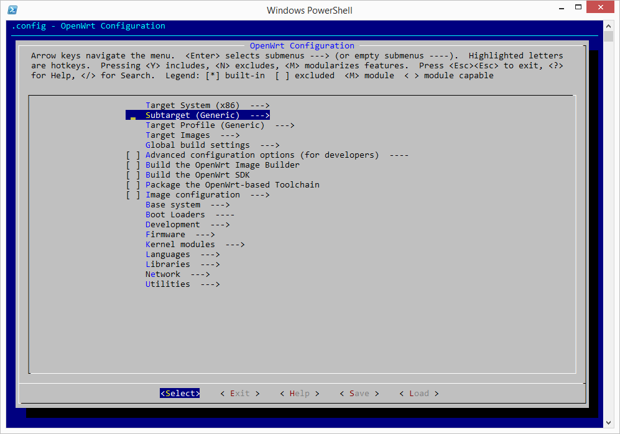
Task: Click the Save button
Action: [359, 393]
